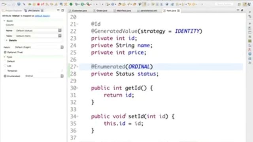Viewport: 253px width, 142px height.
Task: Click the IDENTITY constant in line 22
Action: click(x=187, y=31)
